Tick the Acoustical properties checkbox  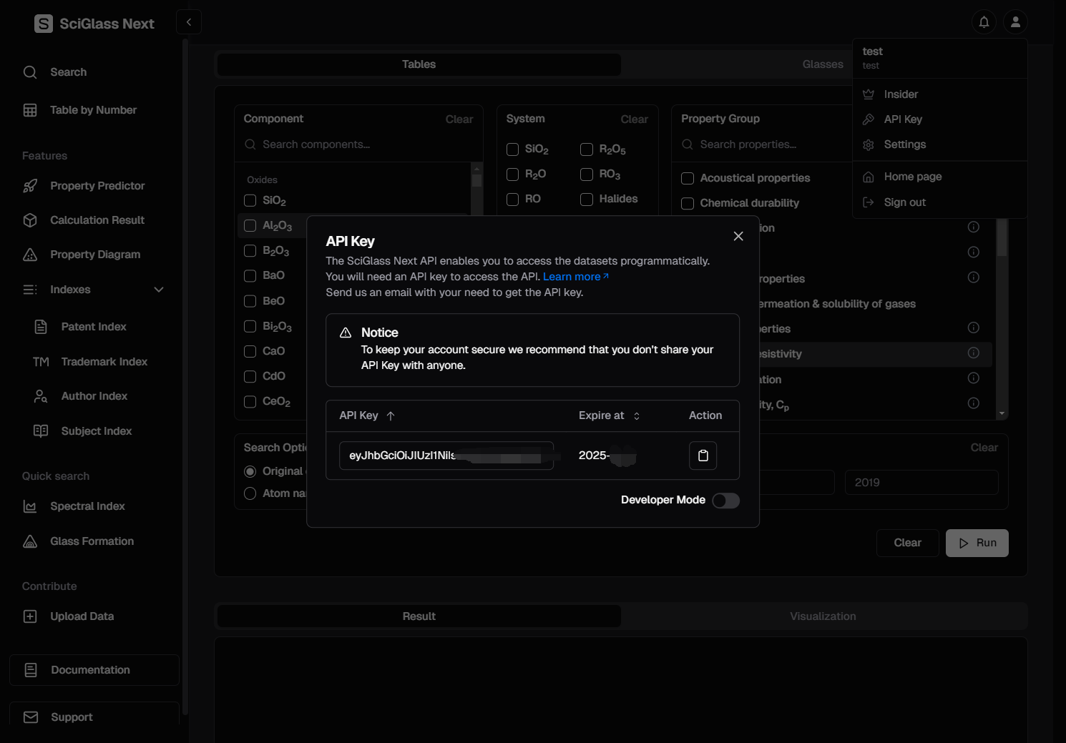(x=688, y=179)
